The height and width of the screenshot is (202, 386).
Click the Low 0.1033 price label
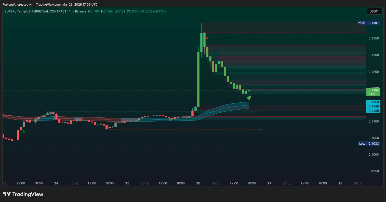(x=369, y=144)
